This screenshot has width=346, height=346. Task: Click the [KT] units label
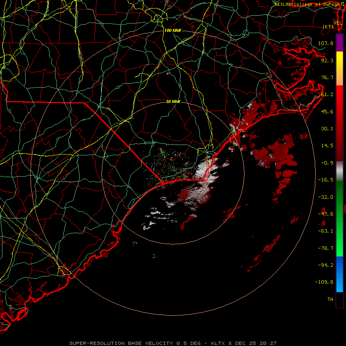[328, 27]
